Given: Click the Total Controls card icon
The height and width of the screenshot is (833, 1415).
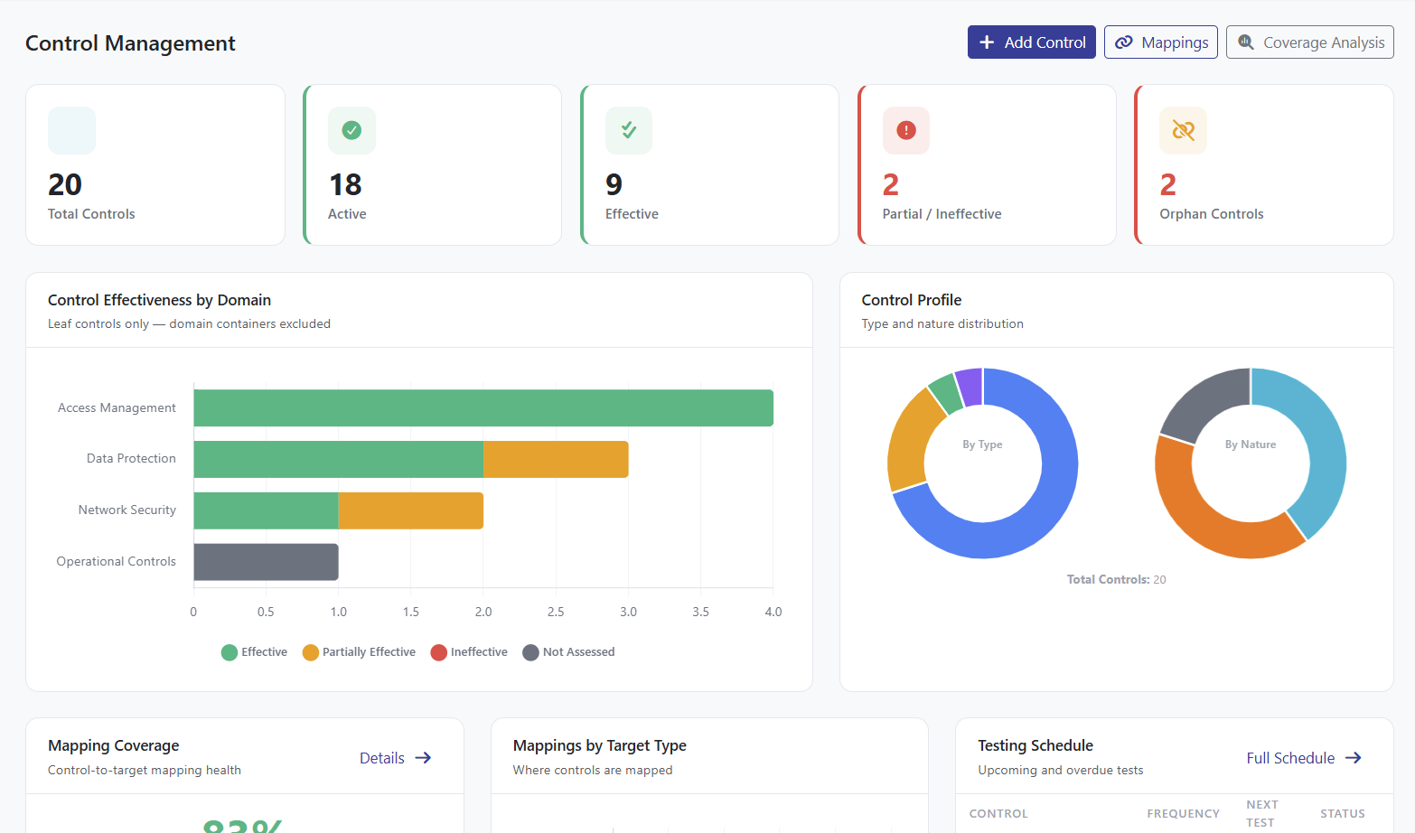Looking at the screenshot, I should (71, 130).
